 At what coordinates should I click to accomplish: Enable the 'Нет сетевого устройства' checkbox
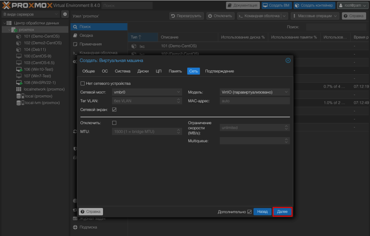click(82, 83)
